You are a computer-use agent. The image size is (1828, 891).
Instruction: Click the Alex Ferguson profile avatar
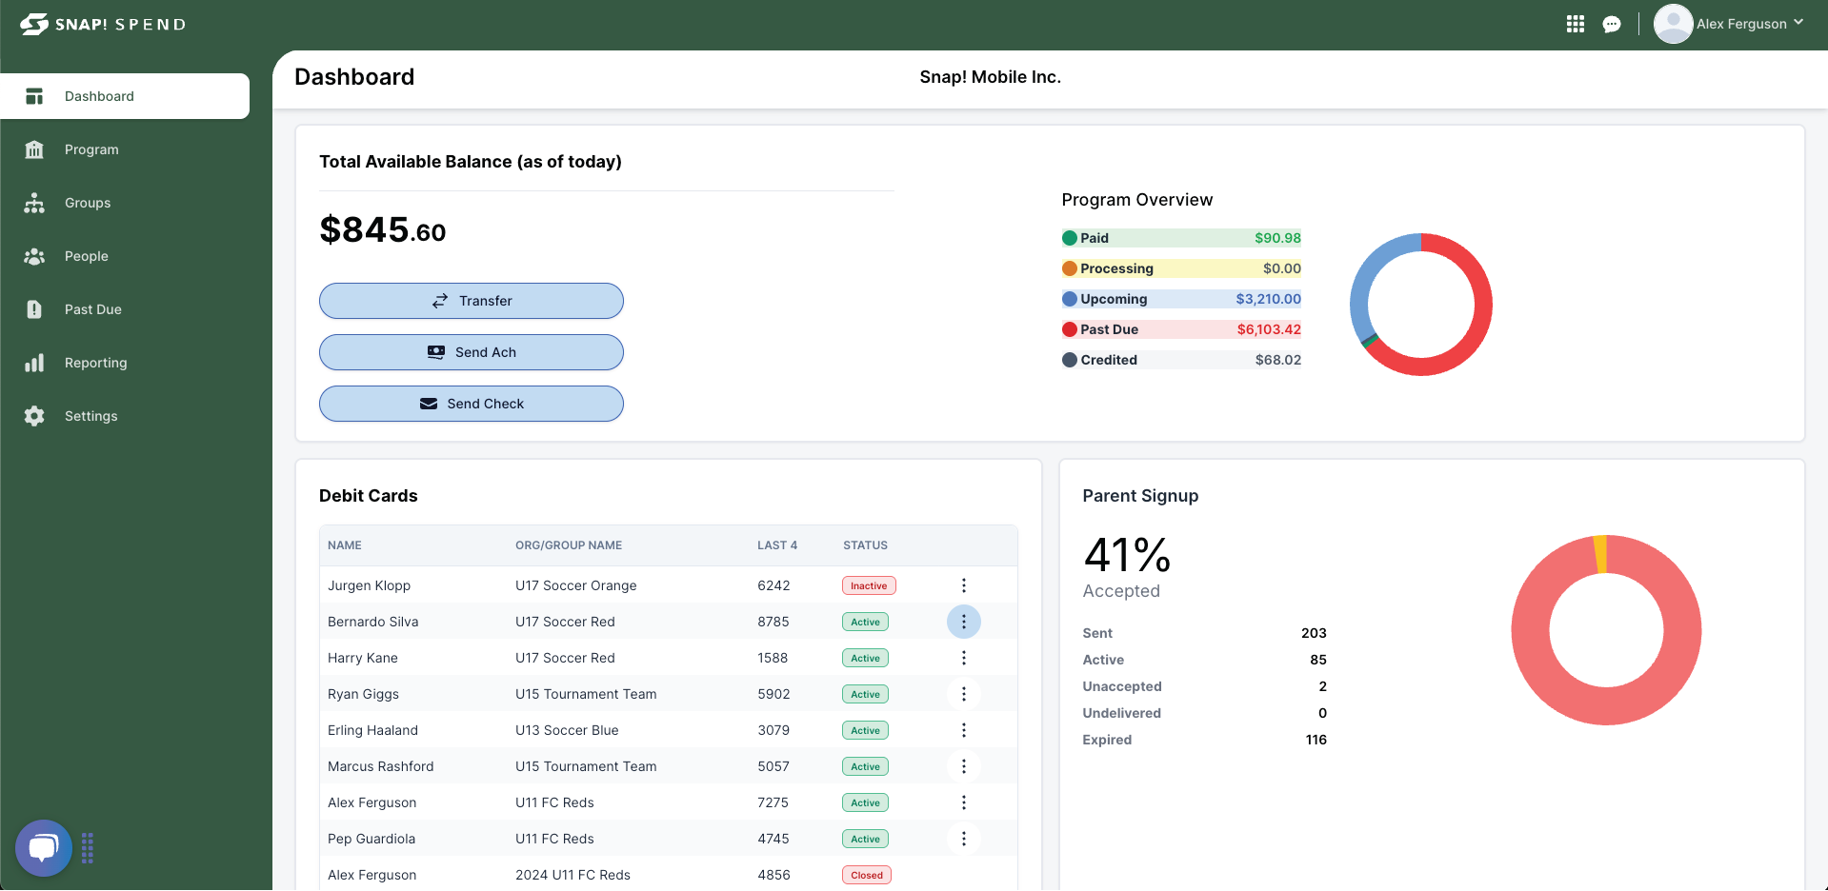click(x=1673, y=24)
